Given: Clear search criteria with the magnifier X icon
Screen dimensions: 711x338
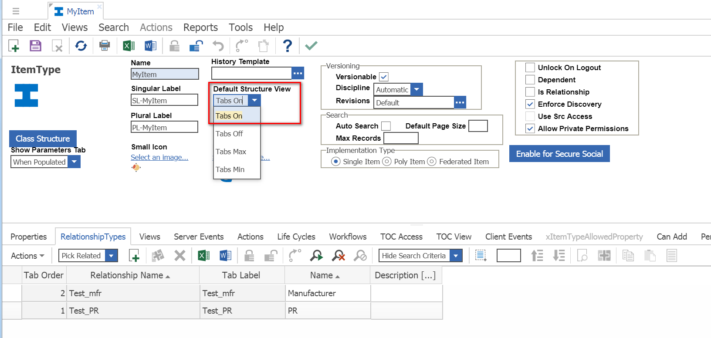Looking at the screenshot, I should pyautogui.click(x=339, y=256).
